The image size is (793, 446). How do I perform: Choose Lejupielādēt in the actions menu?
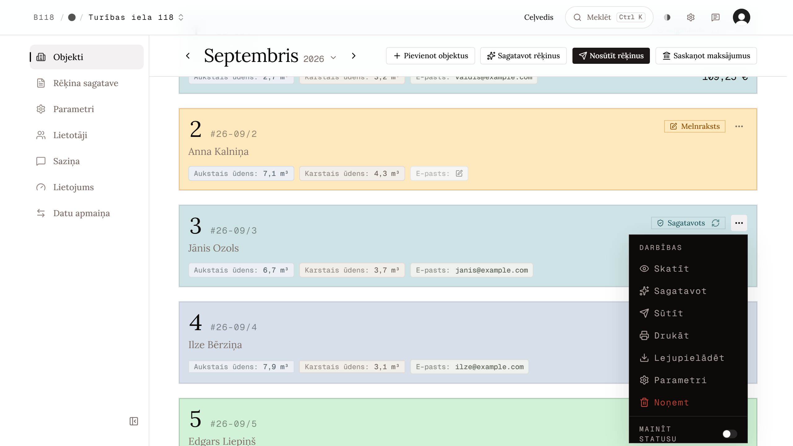(688, 358)
